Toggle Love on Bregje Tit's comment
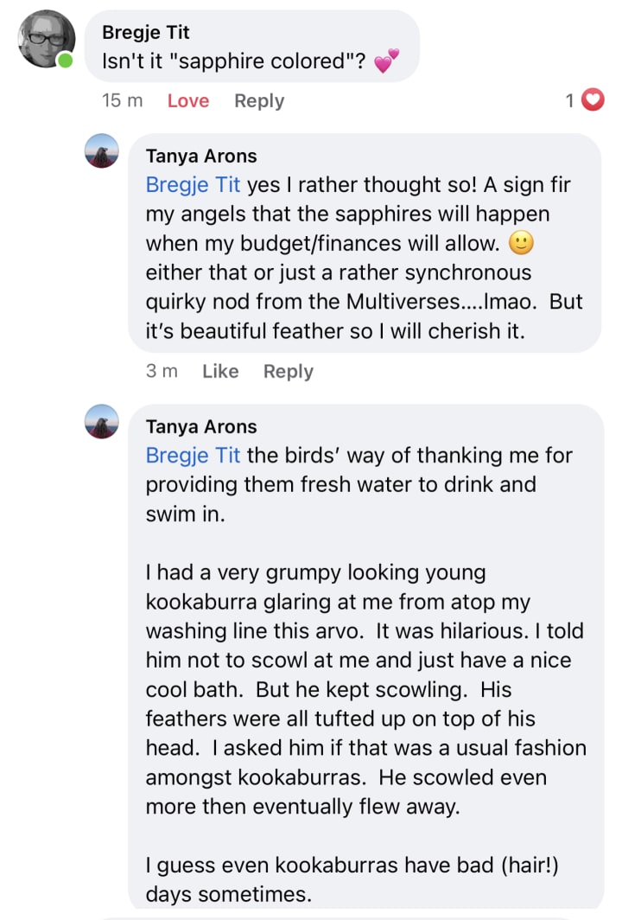 pos(188,101)
